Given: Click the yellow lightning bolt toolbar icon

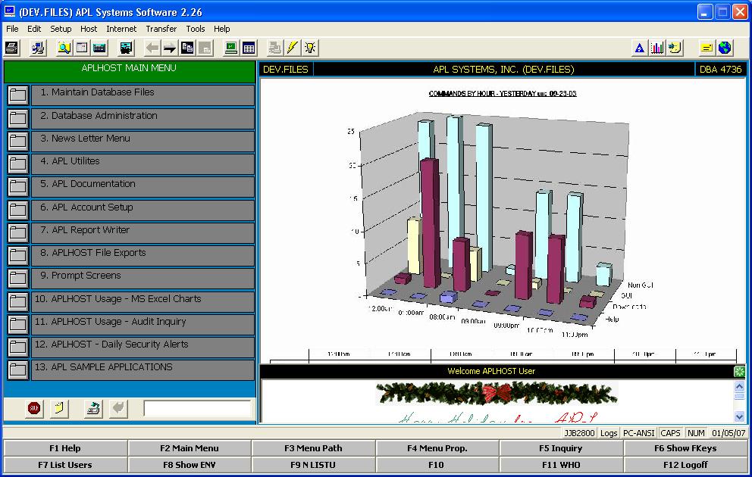Looking at the screenshot, I should (x=292, y=48).
